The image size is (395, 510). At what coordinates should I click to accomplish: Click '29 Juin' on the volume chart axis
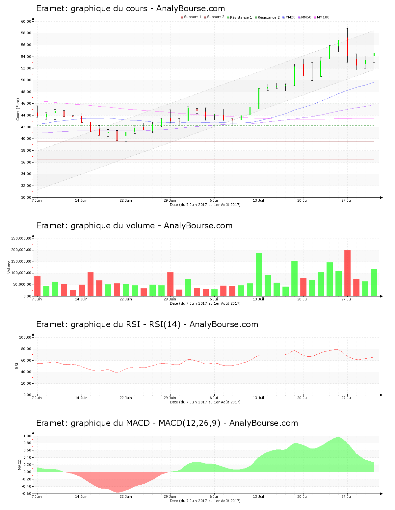[x=170, y=299]
